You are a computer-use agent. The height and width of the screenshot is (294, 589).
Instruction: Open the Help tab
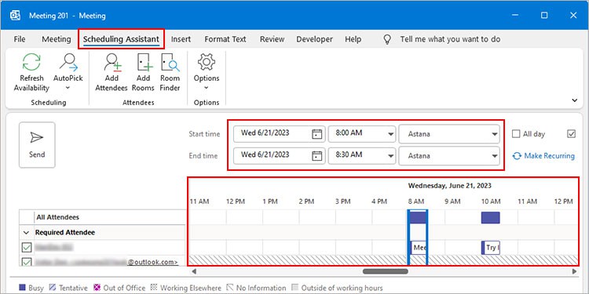point(353,39)
